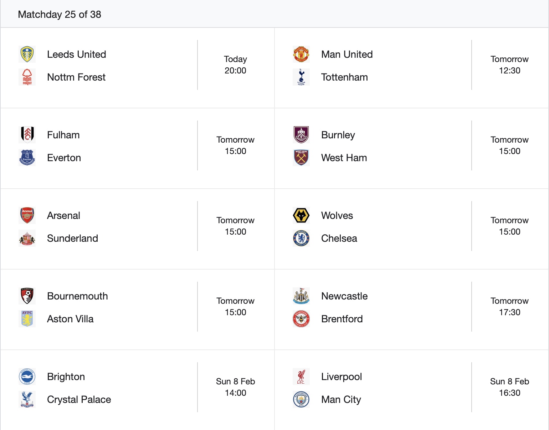Viewport: 549px width, 430px height.
Task: Select the Today 20:00 kickoff time
Action: tap(235, 65)
